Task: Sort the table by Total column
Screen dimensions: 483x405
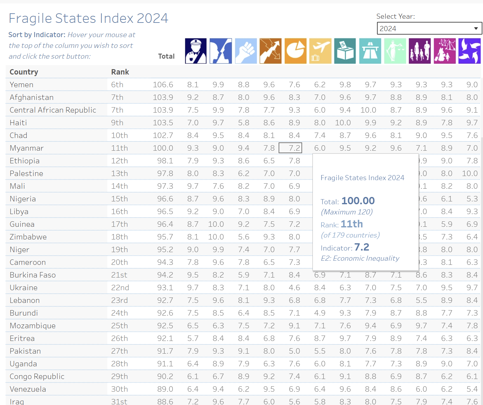Action: pyautogui.click(x=166, y=56)
